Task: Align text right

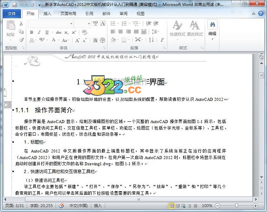Action: coord(129,32)
